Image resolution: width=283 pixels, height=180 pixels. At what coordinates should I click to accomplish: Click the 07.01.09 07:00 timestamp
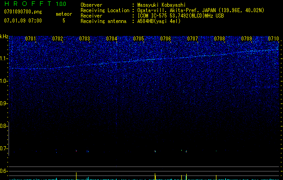(22, 21)
